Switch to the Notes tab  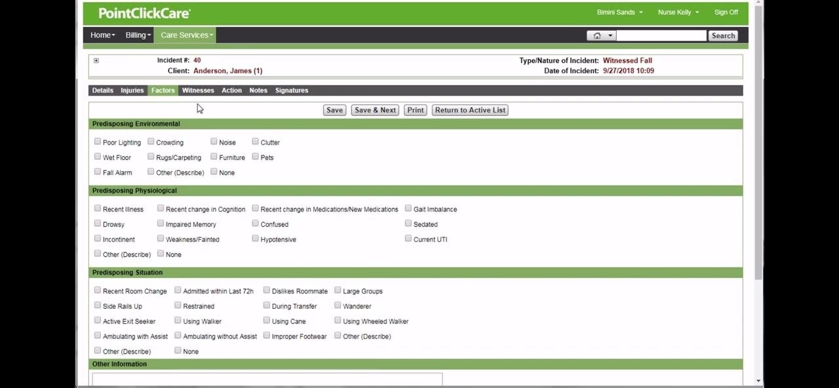[258, 90]
